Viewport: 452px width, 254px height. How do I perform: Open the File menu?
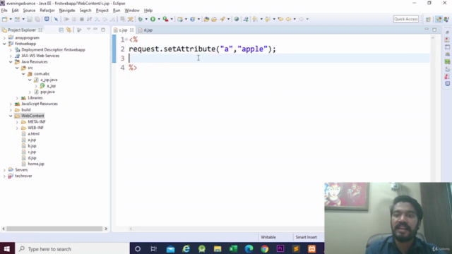tap(4, 11)
